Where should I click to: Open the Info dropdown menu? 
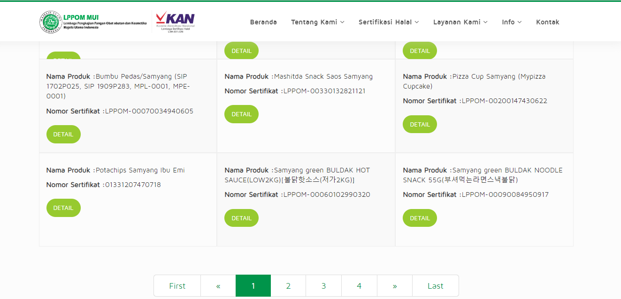(511, 22)
